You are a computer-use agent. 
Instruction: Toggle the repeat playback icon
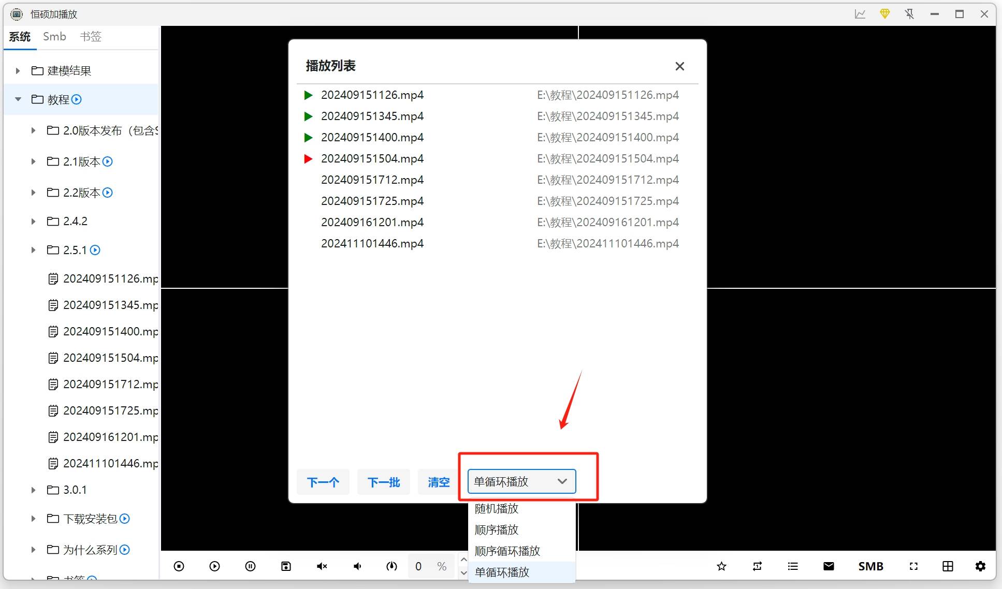pyautogui.click(x=757, y=566)
